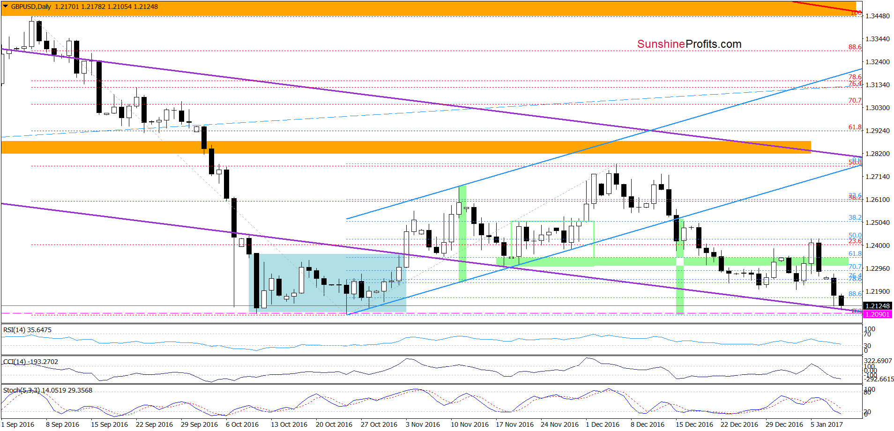894x431 pixels.
Task: Click the black current price tag 1.21248
Action: (878, 306)
